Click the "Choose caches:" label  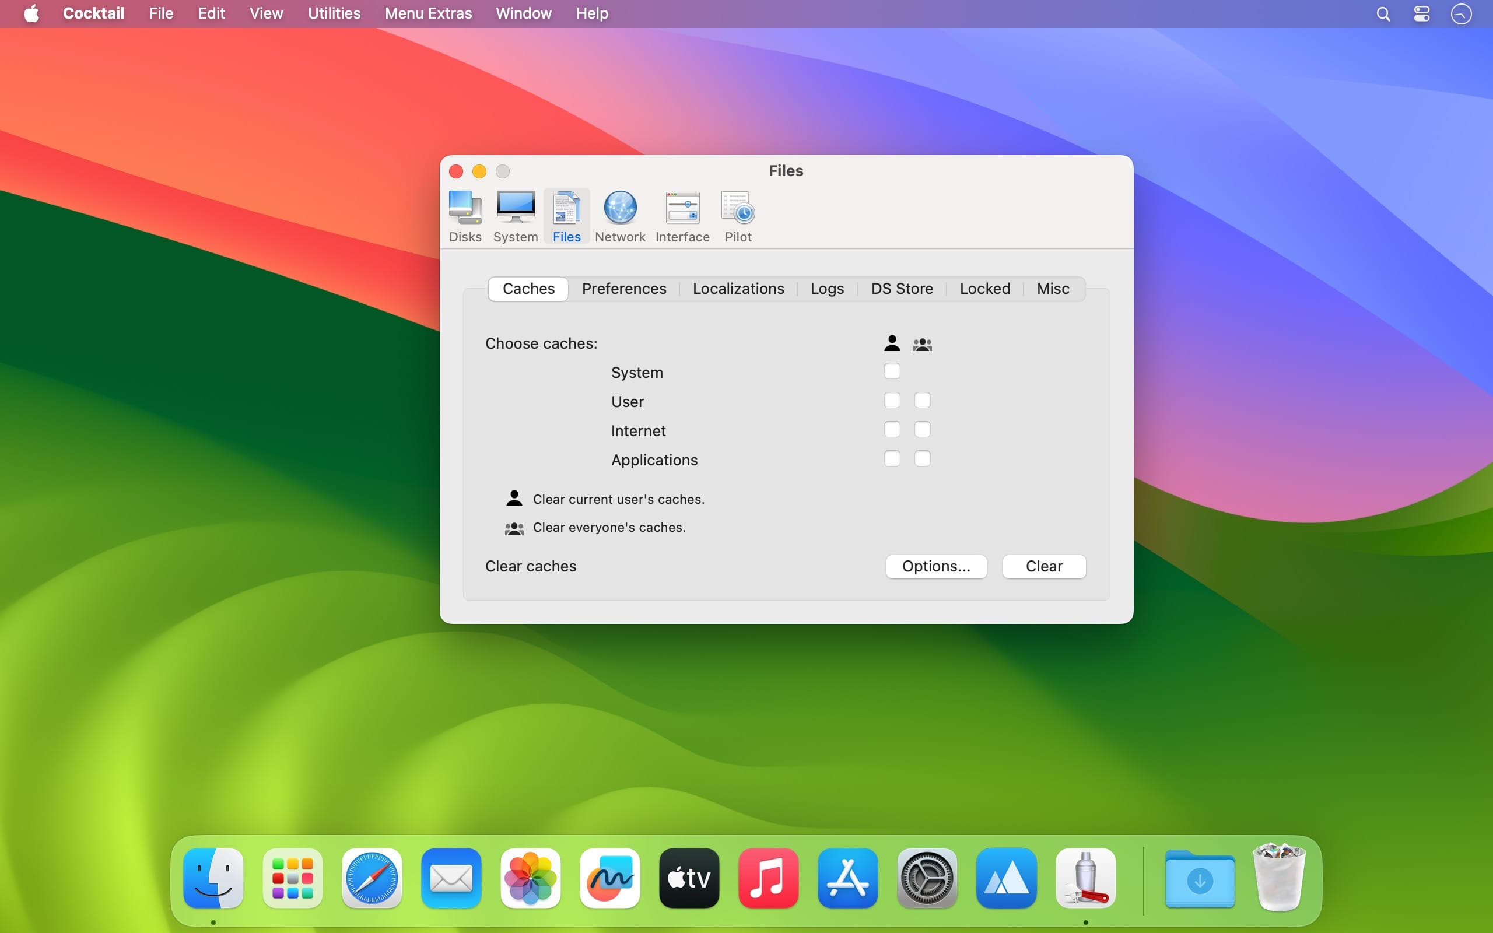coord(541,343)
